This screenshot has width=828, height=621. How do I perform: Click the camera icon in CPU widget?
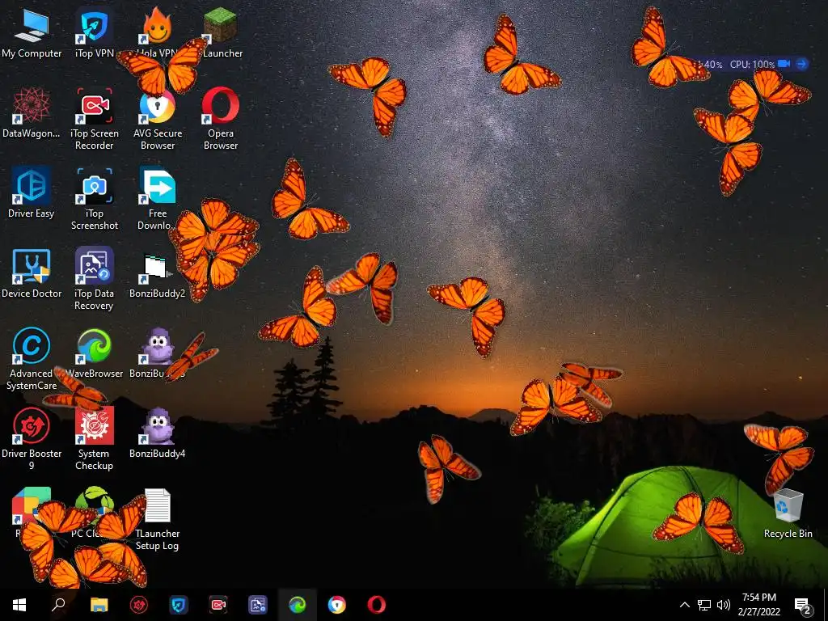click(x=784, y=64)
